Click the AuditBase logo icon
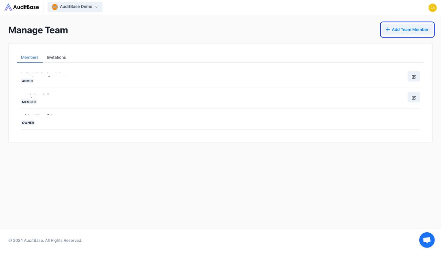 8,7
